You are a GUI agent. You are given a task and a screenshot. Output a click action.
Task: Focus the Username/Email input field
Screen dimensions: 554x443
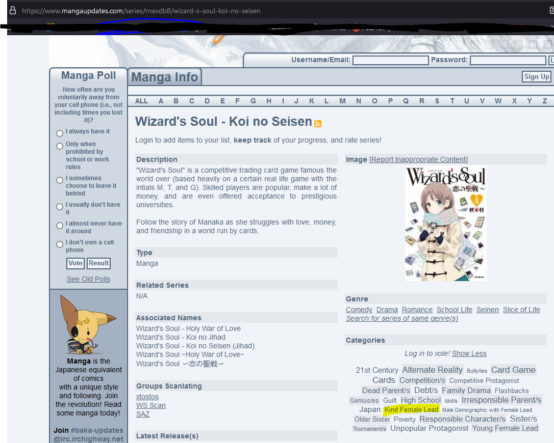click(x=390, y=60)
